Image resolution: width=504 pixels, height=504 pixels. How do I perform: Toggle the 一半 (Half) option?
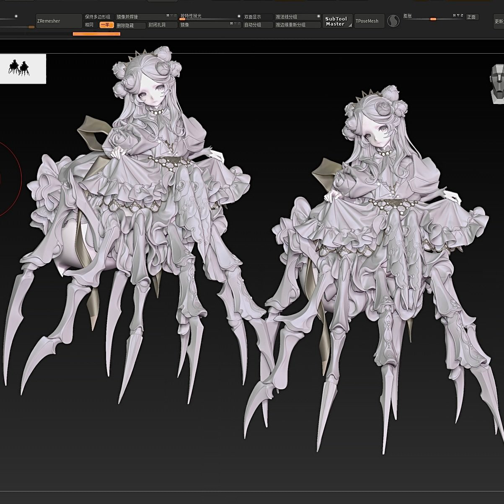coord(106,25)
